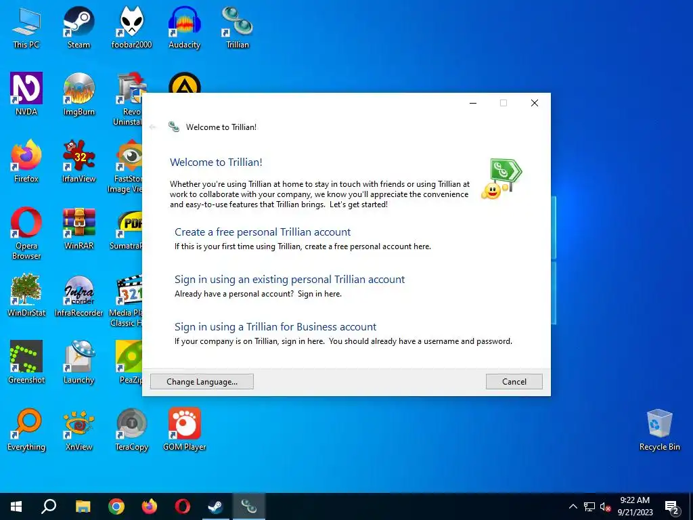Screen dimensions: 693x520
Task: Select the Revo Uninstaller desktop shortcut
Action: pos(129,100)
